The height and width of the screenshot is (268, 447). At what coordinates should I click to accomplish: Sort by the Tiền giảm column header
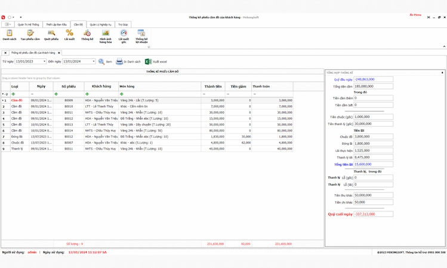(238, 86)
